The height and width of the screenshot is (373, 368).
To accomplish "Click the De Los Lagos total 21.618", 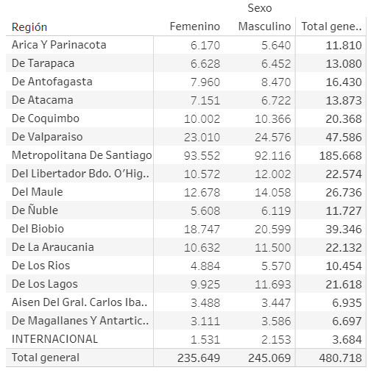I will coord(344,285).
